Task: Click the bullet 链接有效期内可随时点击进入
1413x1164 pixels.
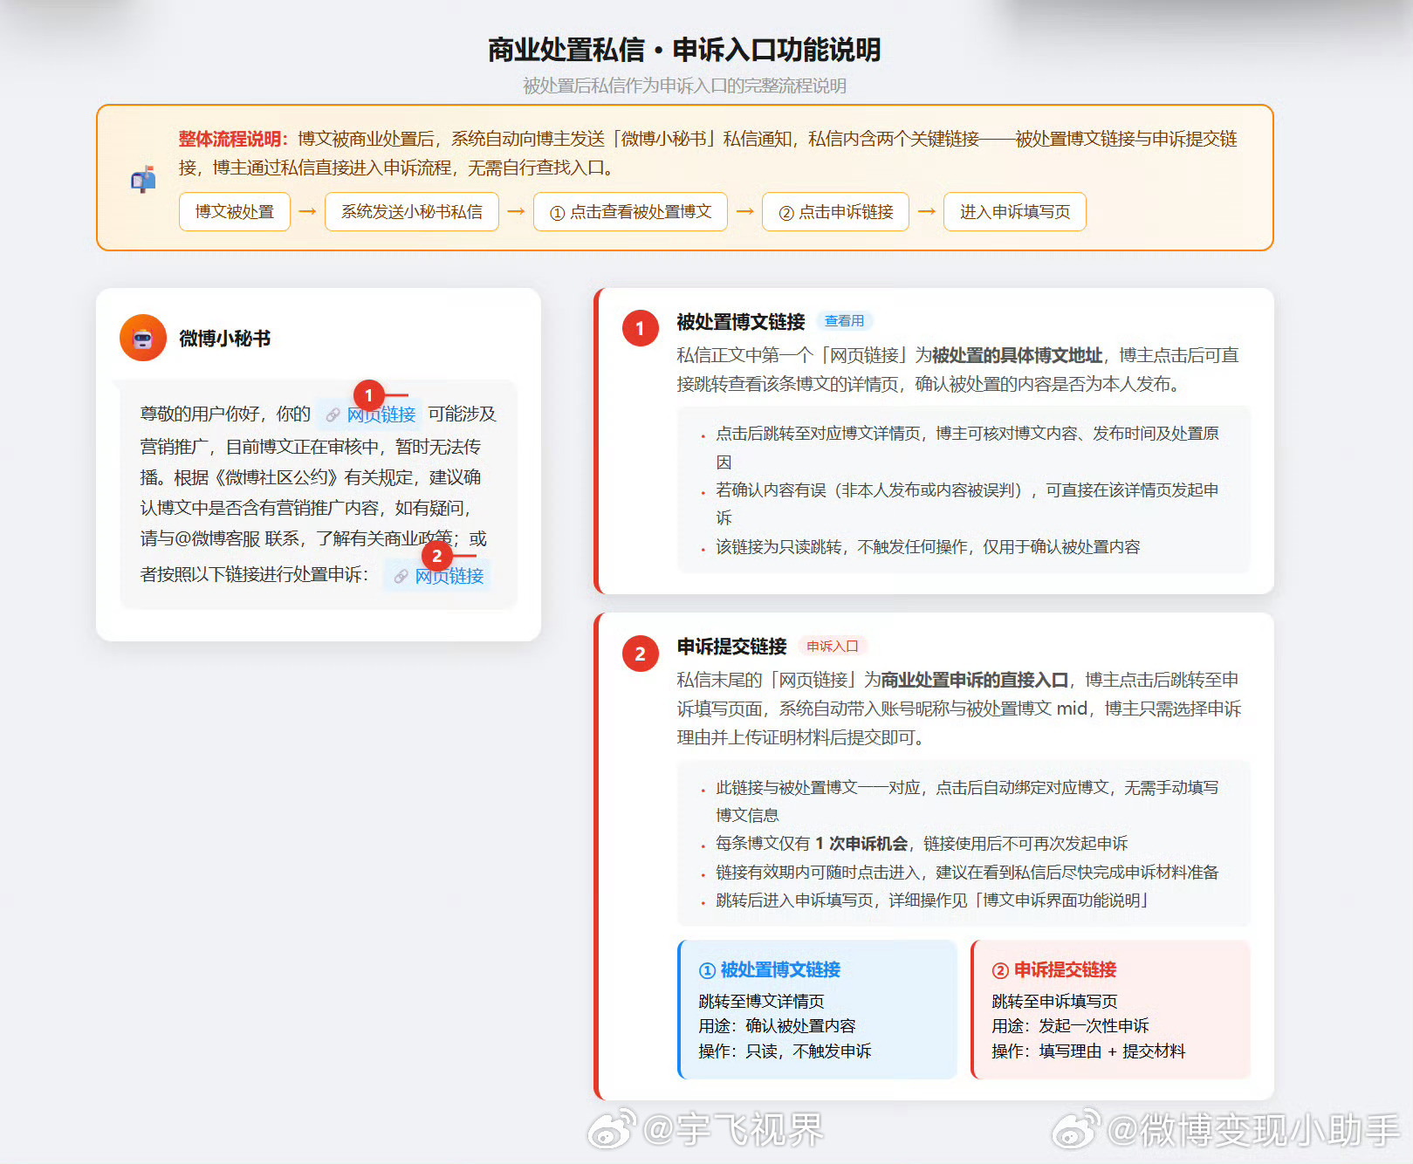Action: tap(967, 873)
